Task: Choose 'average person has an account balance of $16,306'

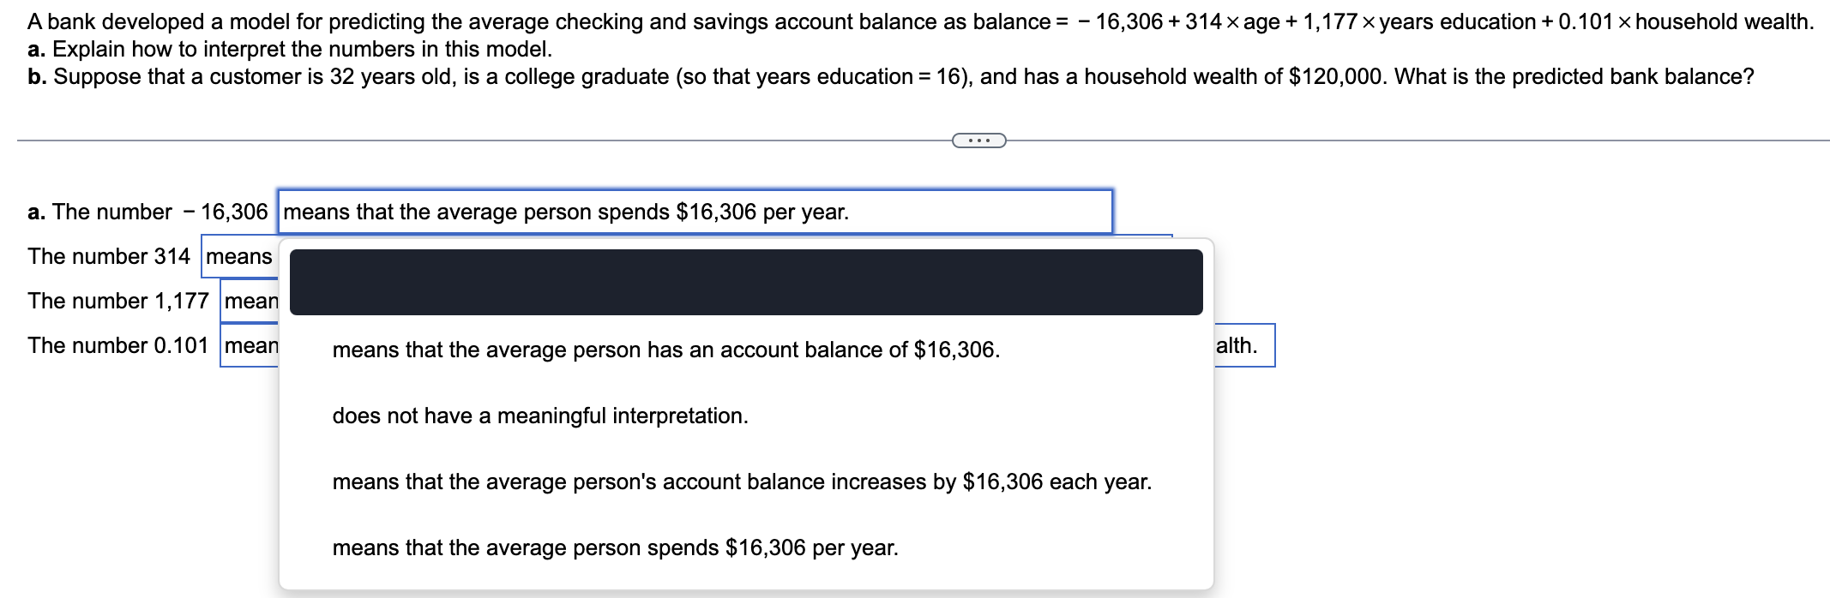Action: [665, 349]
